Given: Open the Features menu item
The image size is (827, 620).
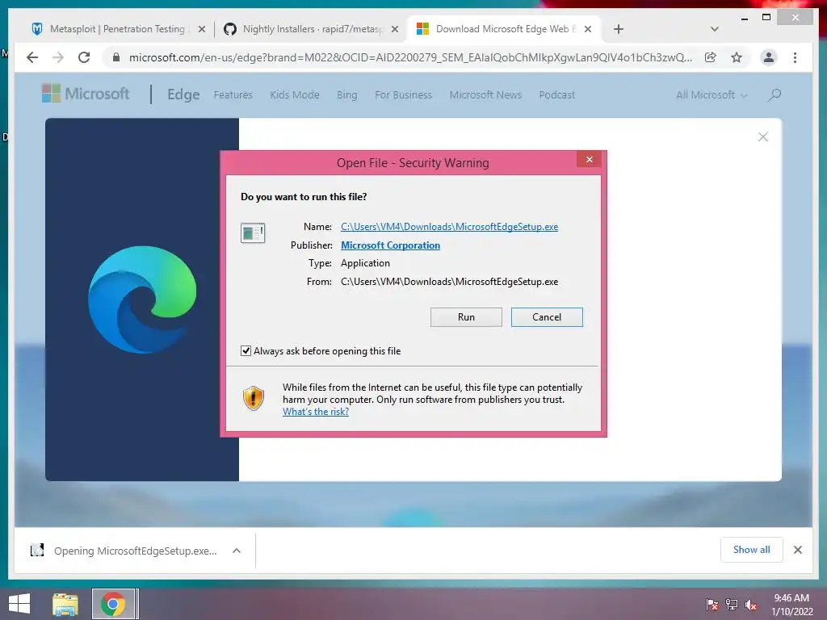Looking at the screenshot, I should pos(233,95).
